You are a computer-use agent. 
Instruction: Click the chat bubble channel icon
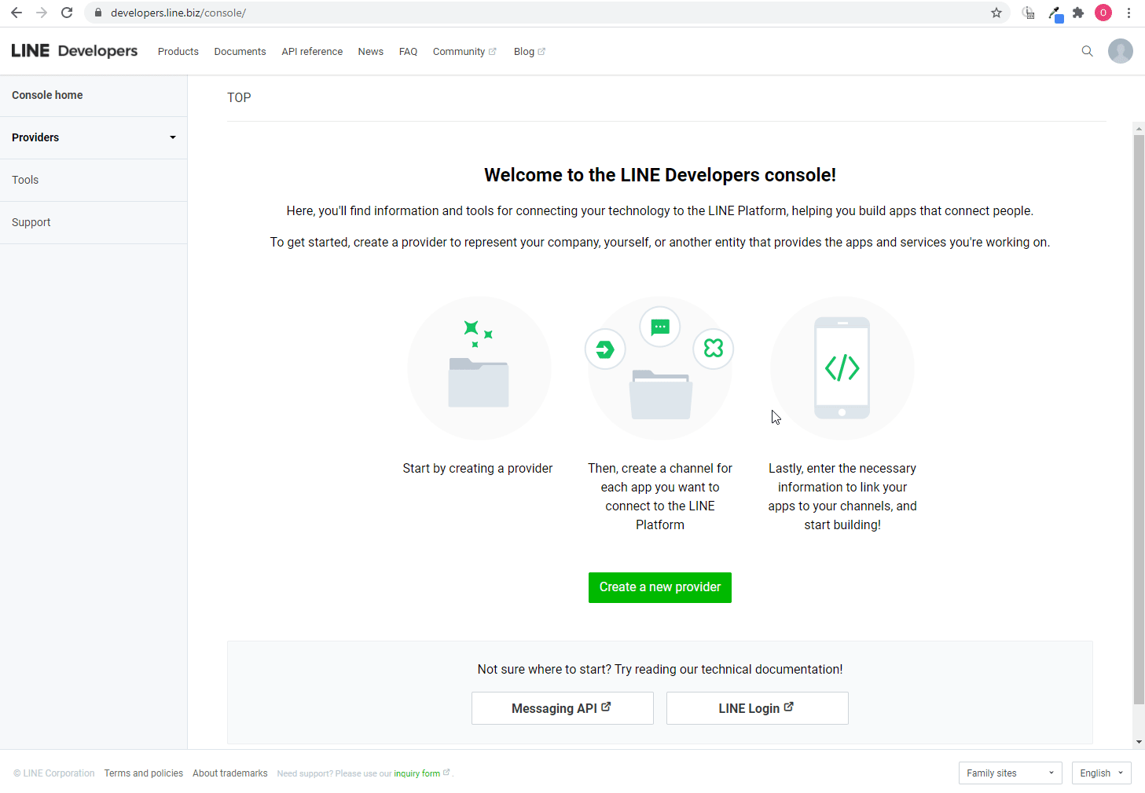pos(660,327)
